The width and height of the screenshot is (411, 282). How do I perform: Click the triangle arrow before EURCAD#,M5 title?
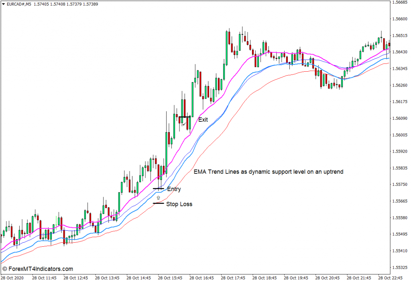click(x=3, y=4)
